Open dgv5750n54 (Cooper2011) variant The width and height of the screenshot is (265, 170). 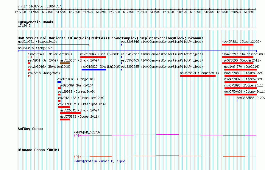tap(244, 92)
